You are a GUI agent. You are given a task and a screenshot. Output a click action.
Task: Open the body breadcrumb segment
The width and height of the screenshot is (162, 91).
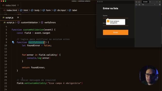click(x=37, y=10)
